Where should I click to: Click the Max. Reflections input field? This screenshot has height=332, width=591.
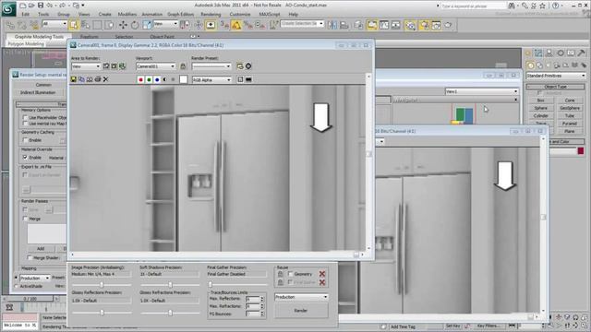(x=252, y=299)
